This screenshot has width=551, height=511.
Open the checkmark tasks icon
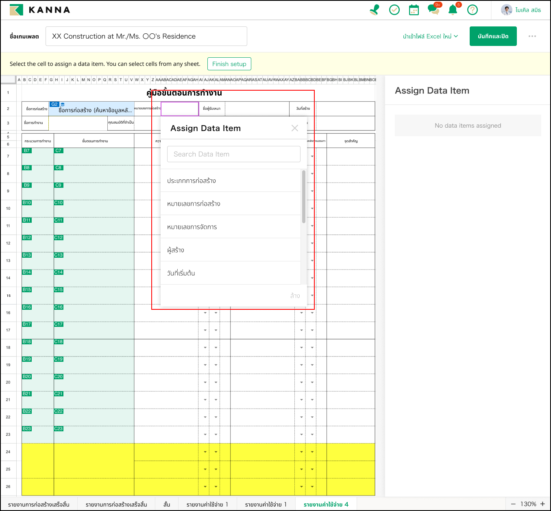click(x=394, y=10)
